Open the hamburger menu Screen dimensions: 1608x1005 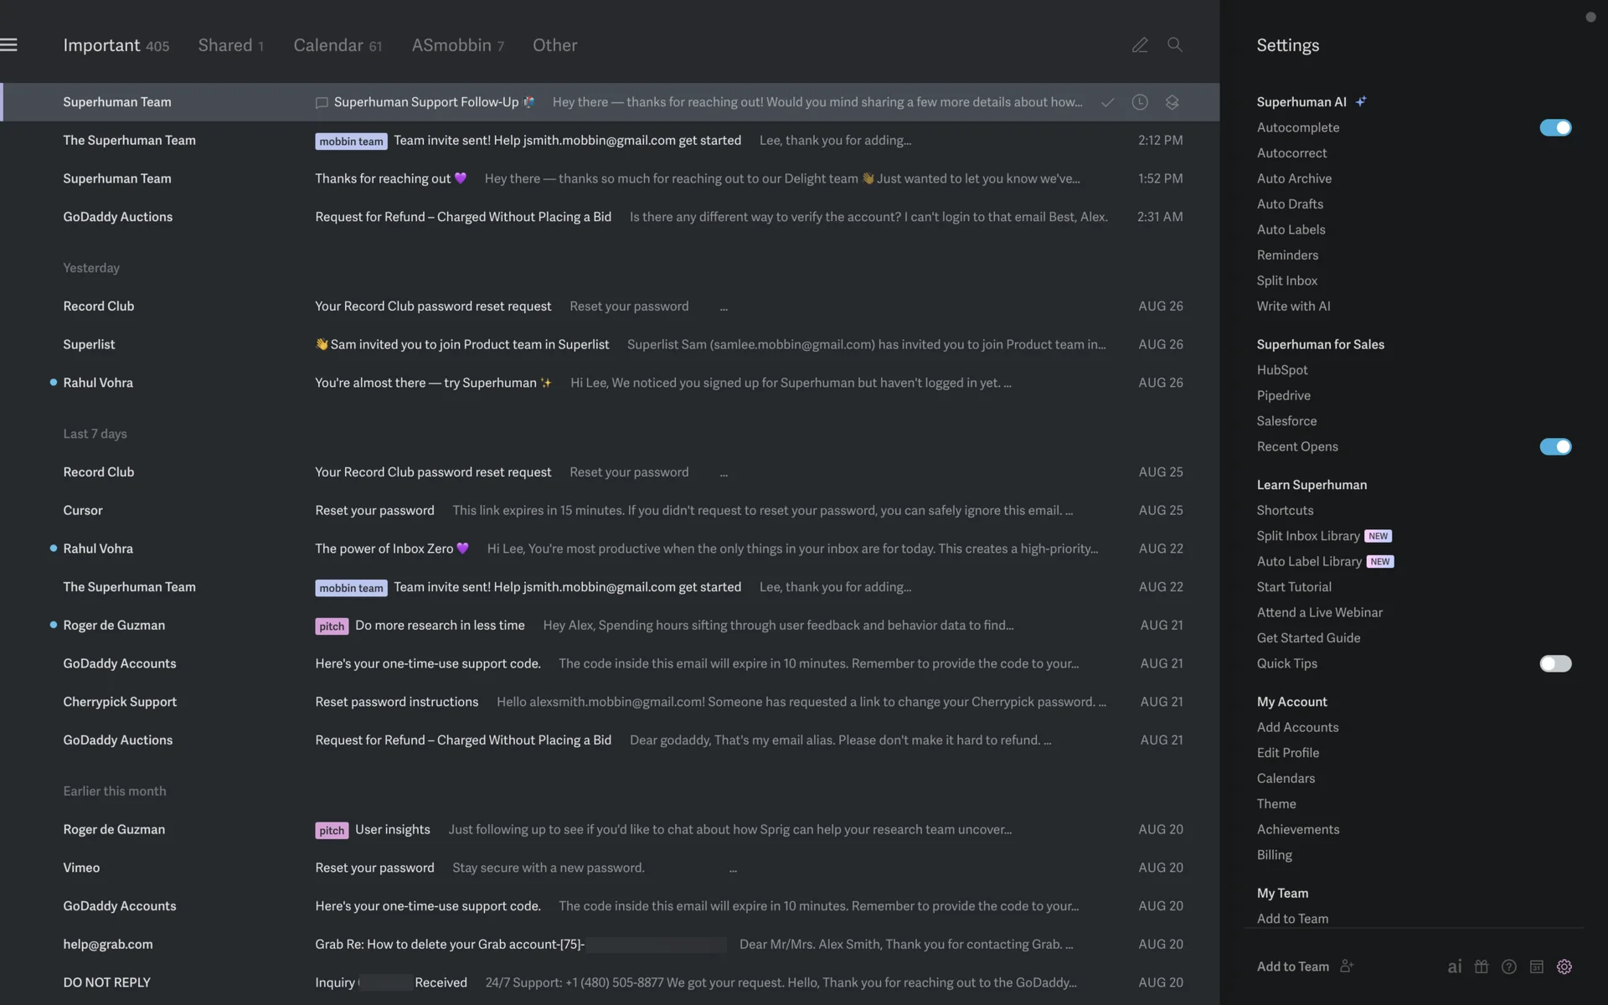coord(9,45)
